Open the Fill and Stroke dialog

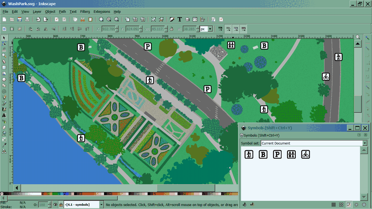(x=172, y=19)
